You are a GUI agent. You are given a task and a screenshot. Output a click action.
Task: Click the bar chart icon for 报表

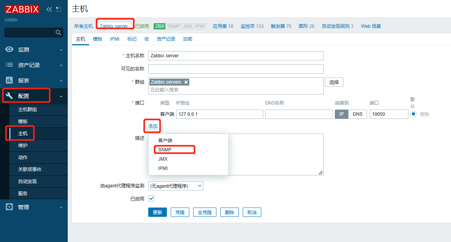click(x=9, y=80)
